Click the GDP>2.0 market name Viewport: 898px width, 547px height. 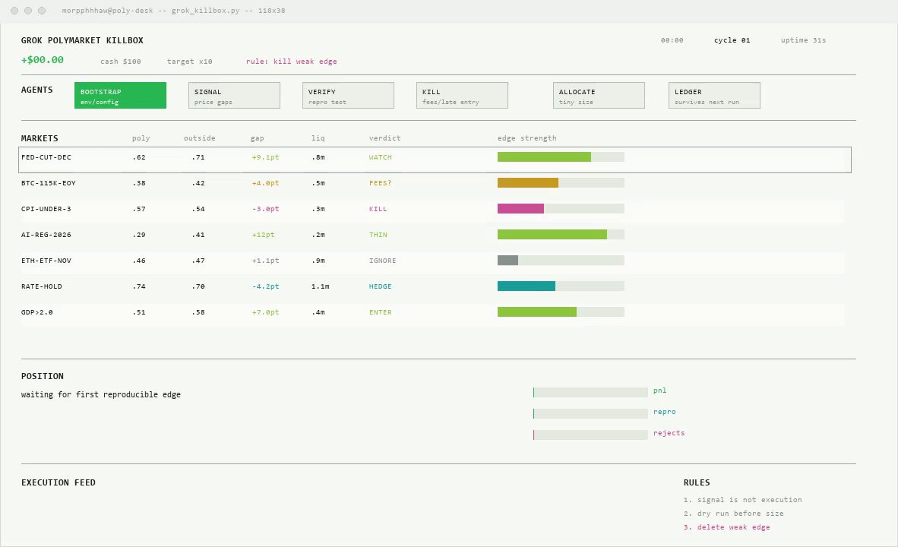tap(37, 312)
